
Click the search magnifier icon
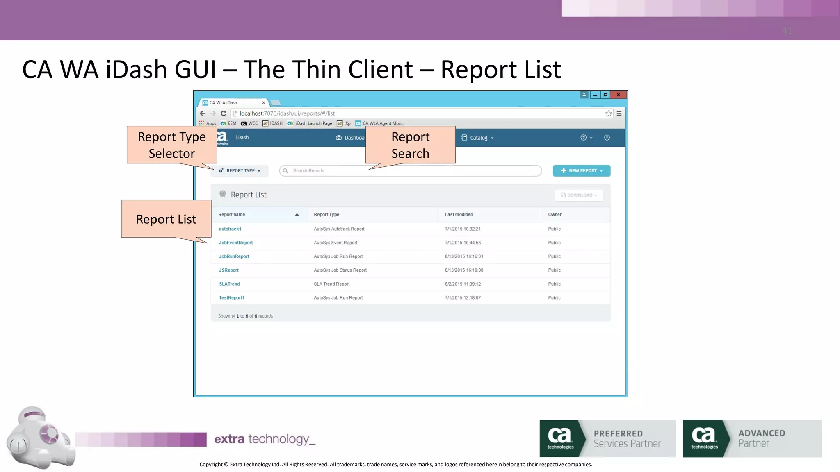285,171
